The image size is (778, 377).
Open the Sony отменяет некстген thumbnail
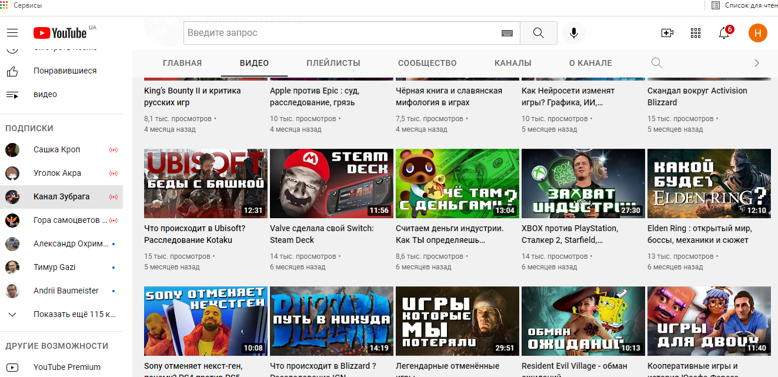coord(206,321)
